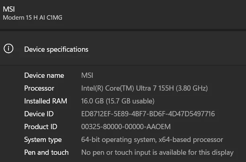Click the Product ID value 00325-80000-00000-AAOEM
Screen dimensions: 246x162
pyautogui.click(x=126, y=127)
